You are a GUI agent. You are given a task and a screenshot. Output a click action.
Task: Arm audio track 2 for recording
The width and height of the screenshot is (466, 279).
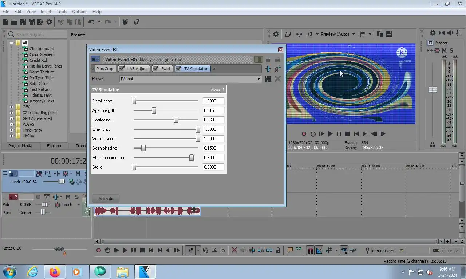pos(38,197)
